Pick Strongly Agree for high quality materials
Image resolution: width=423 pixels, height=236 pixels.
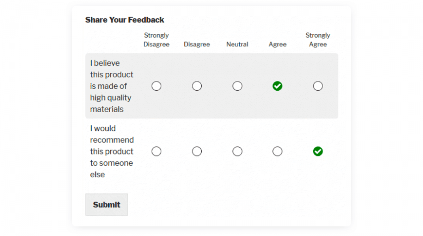[x=318, y=86]
